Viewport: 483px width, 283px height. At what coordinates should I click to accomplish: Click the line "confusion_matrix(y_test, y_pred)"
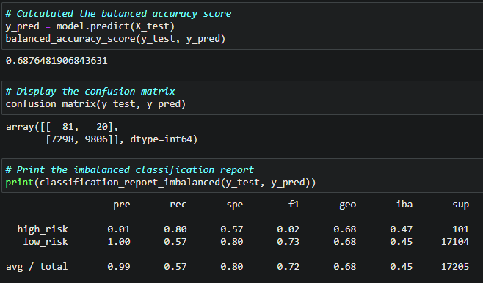96,104
